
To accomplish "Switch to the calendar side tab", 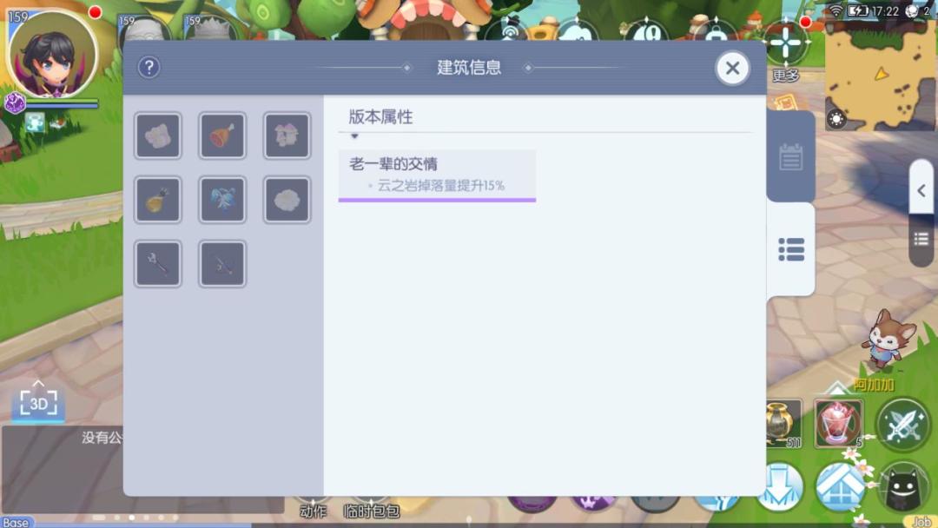I will pos(790,157).
